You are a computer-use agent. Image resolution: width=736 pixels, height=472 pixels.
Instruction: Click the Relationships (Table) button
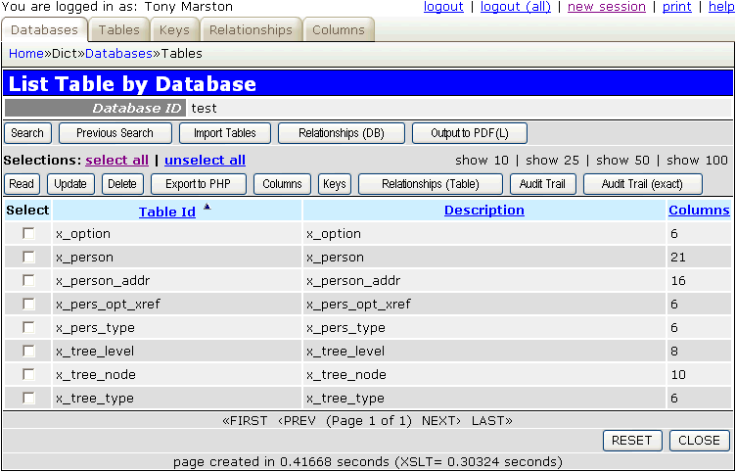[430, 184]
